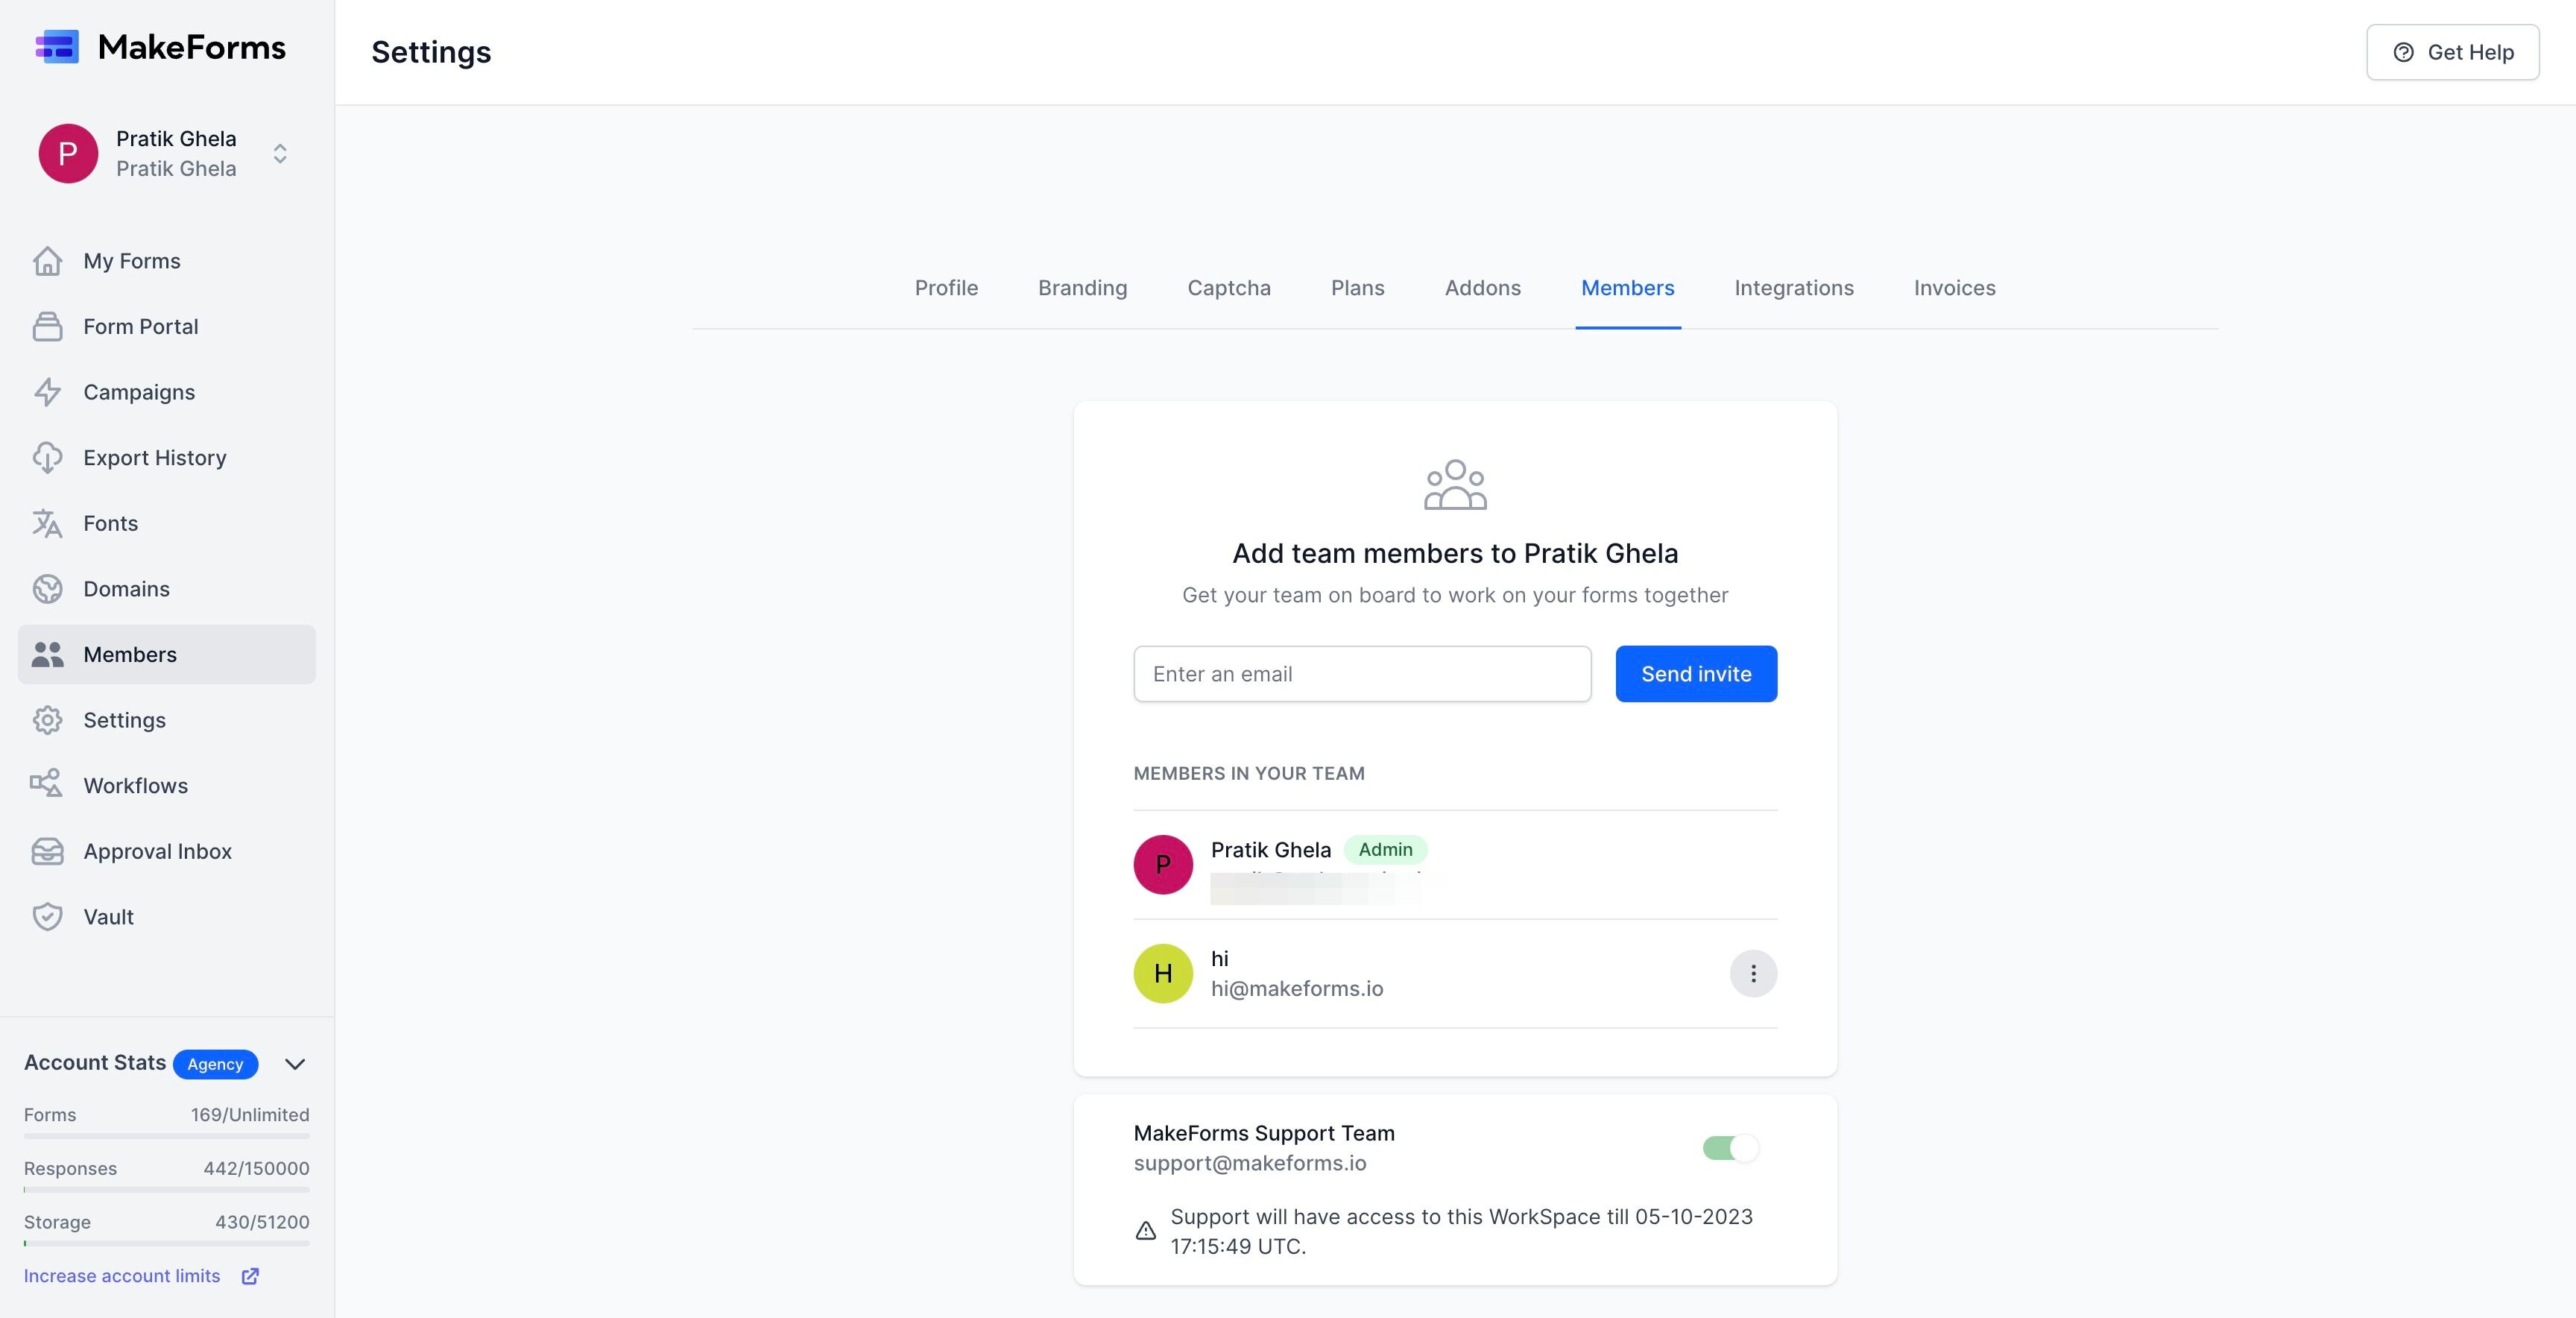The height and width of the screenshot is (1318, 2576).
Task: Click the 442/150000 responses value
Action: coord(256,1169)
